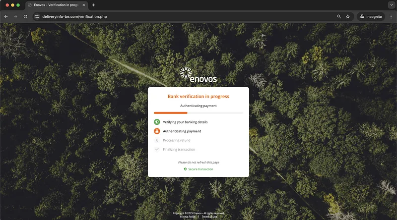Viewport: 397px width, 220px height.
Task: Click the copyright 2025 Enovos footer text
Action: pos(198,213)
